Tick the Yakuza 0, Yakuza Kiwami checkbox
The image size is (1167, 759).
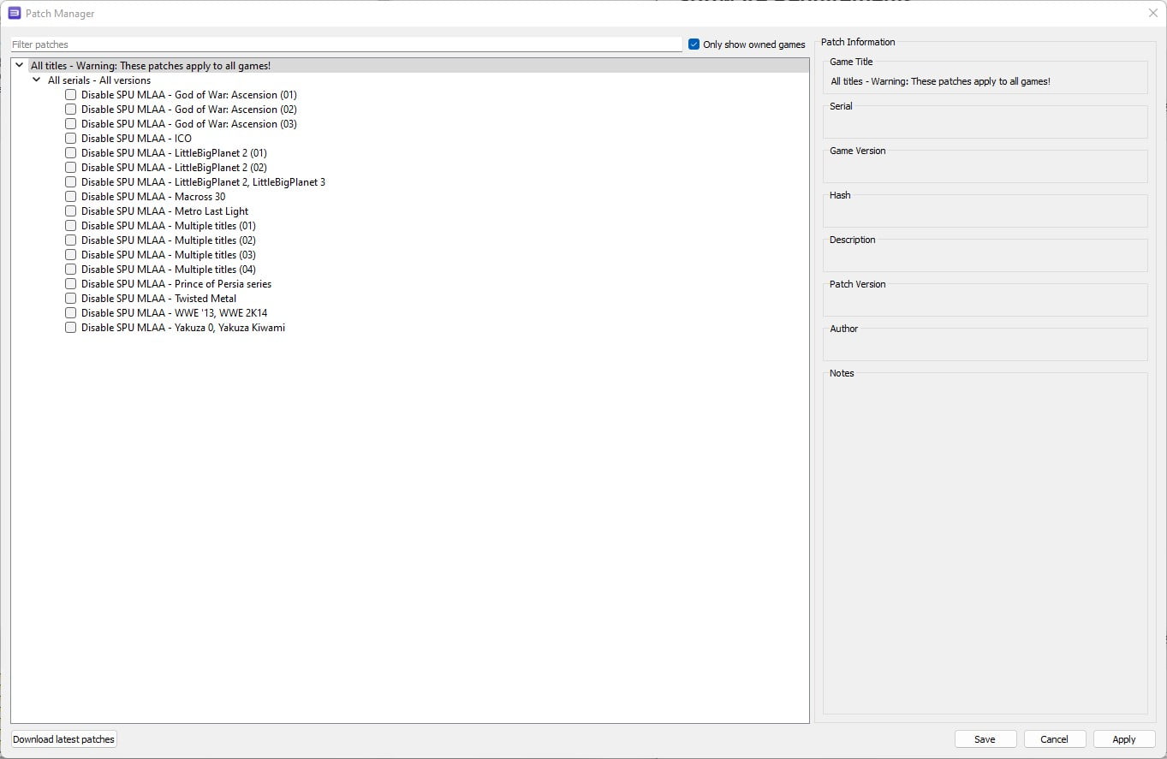pos(71,328)
